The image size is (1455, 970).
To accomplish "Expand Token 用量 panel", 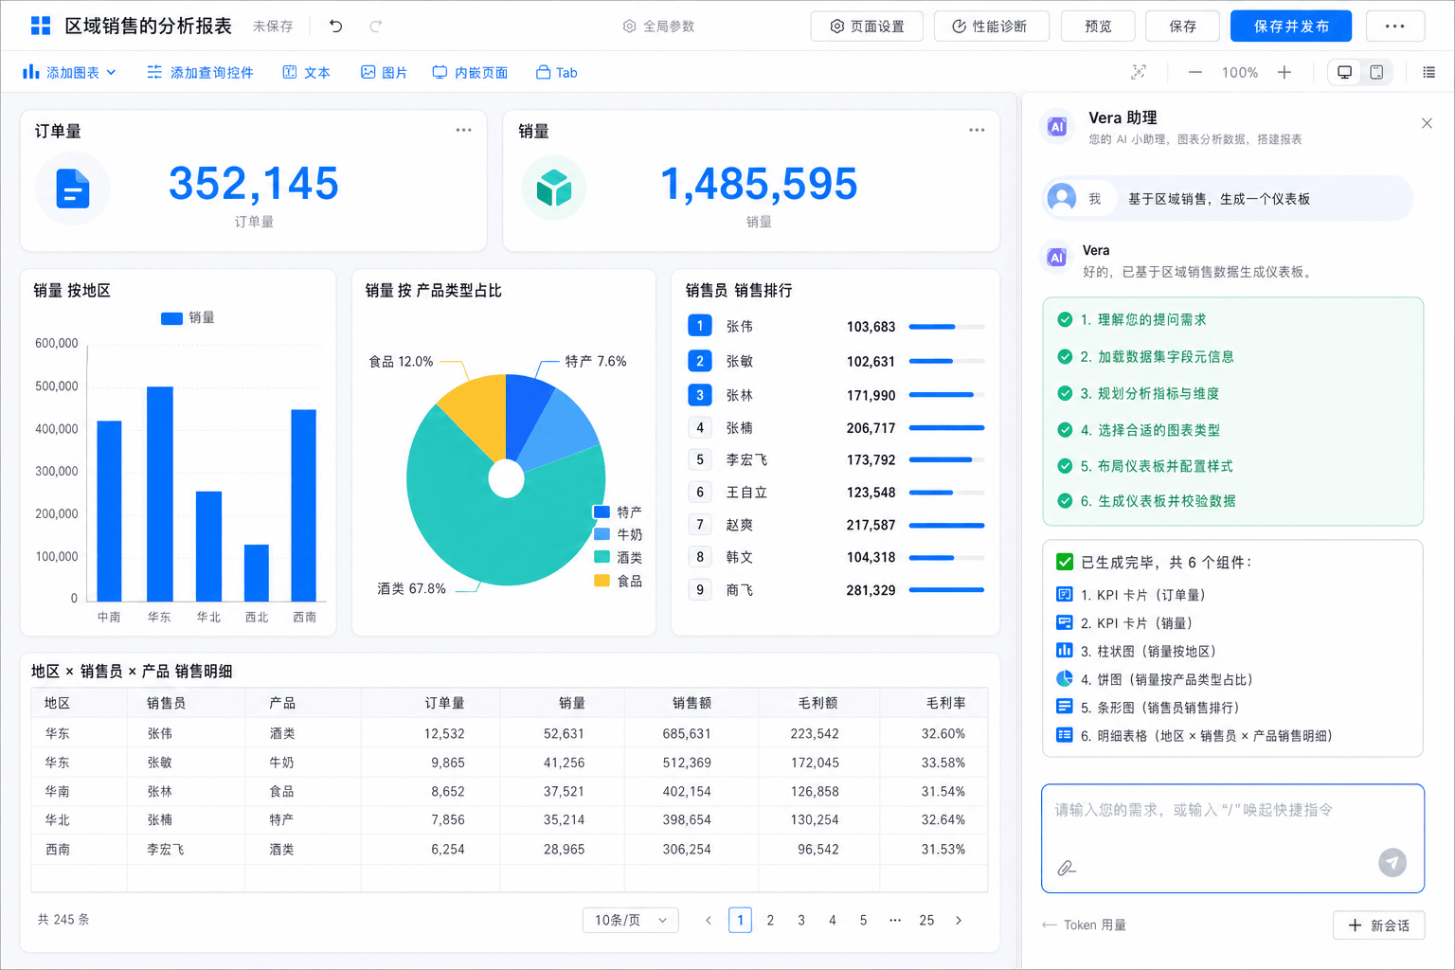I will point(1085,925).
